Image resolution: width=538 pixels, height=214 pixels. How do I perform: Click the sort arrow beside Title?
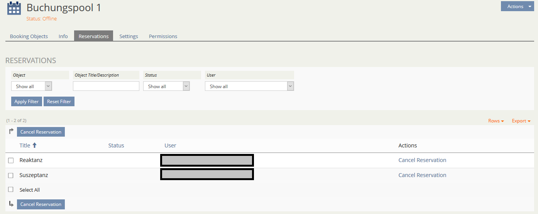click(34, 145)
